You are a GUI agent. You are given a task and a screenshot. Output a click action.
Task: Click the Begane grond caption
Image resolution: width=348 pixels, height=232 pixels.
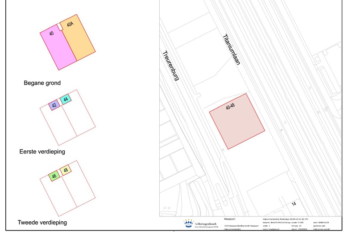click(x=42, y=83)
